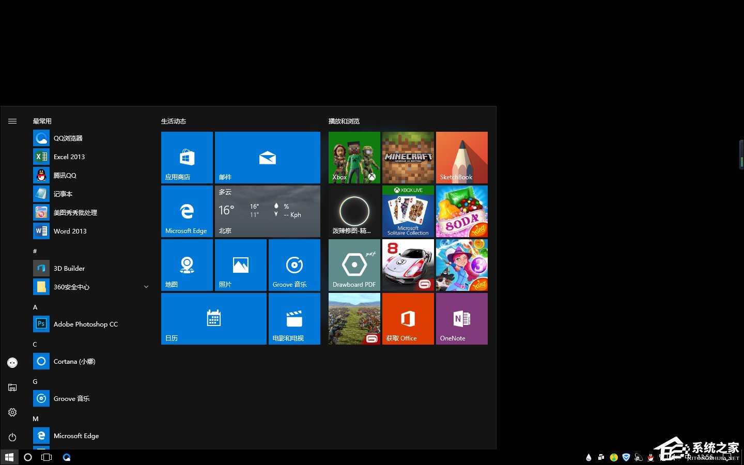Open the File Explorer icon in Start sidebar
The width and height of the screenshot is (744, 465).
point(12,387)
